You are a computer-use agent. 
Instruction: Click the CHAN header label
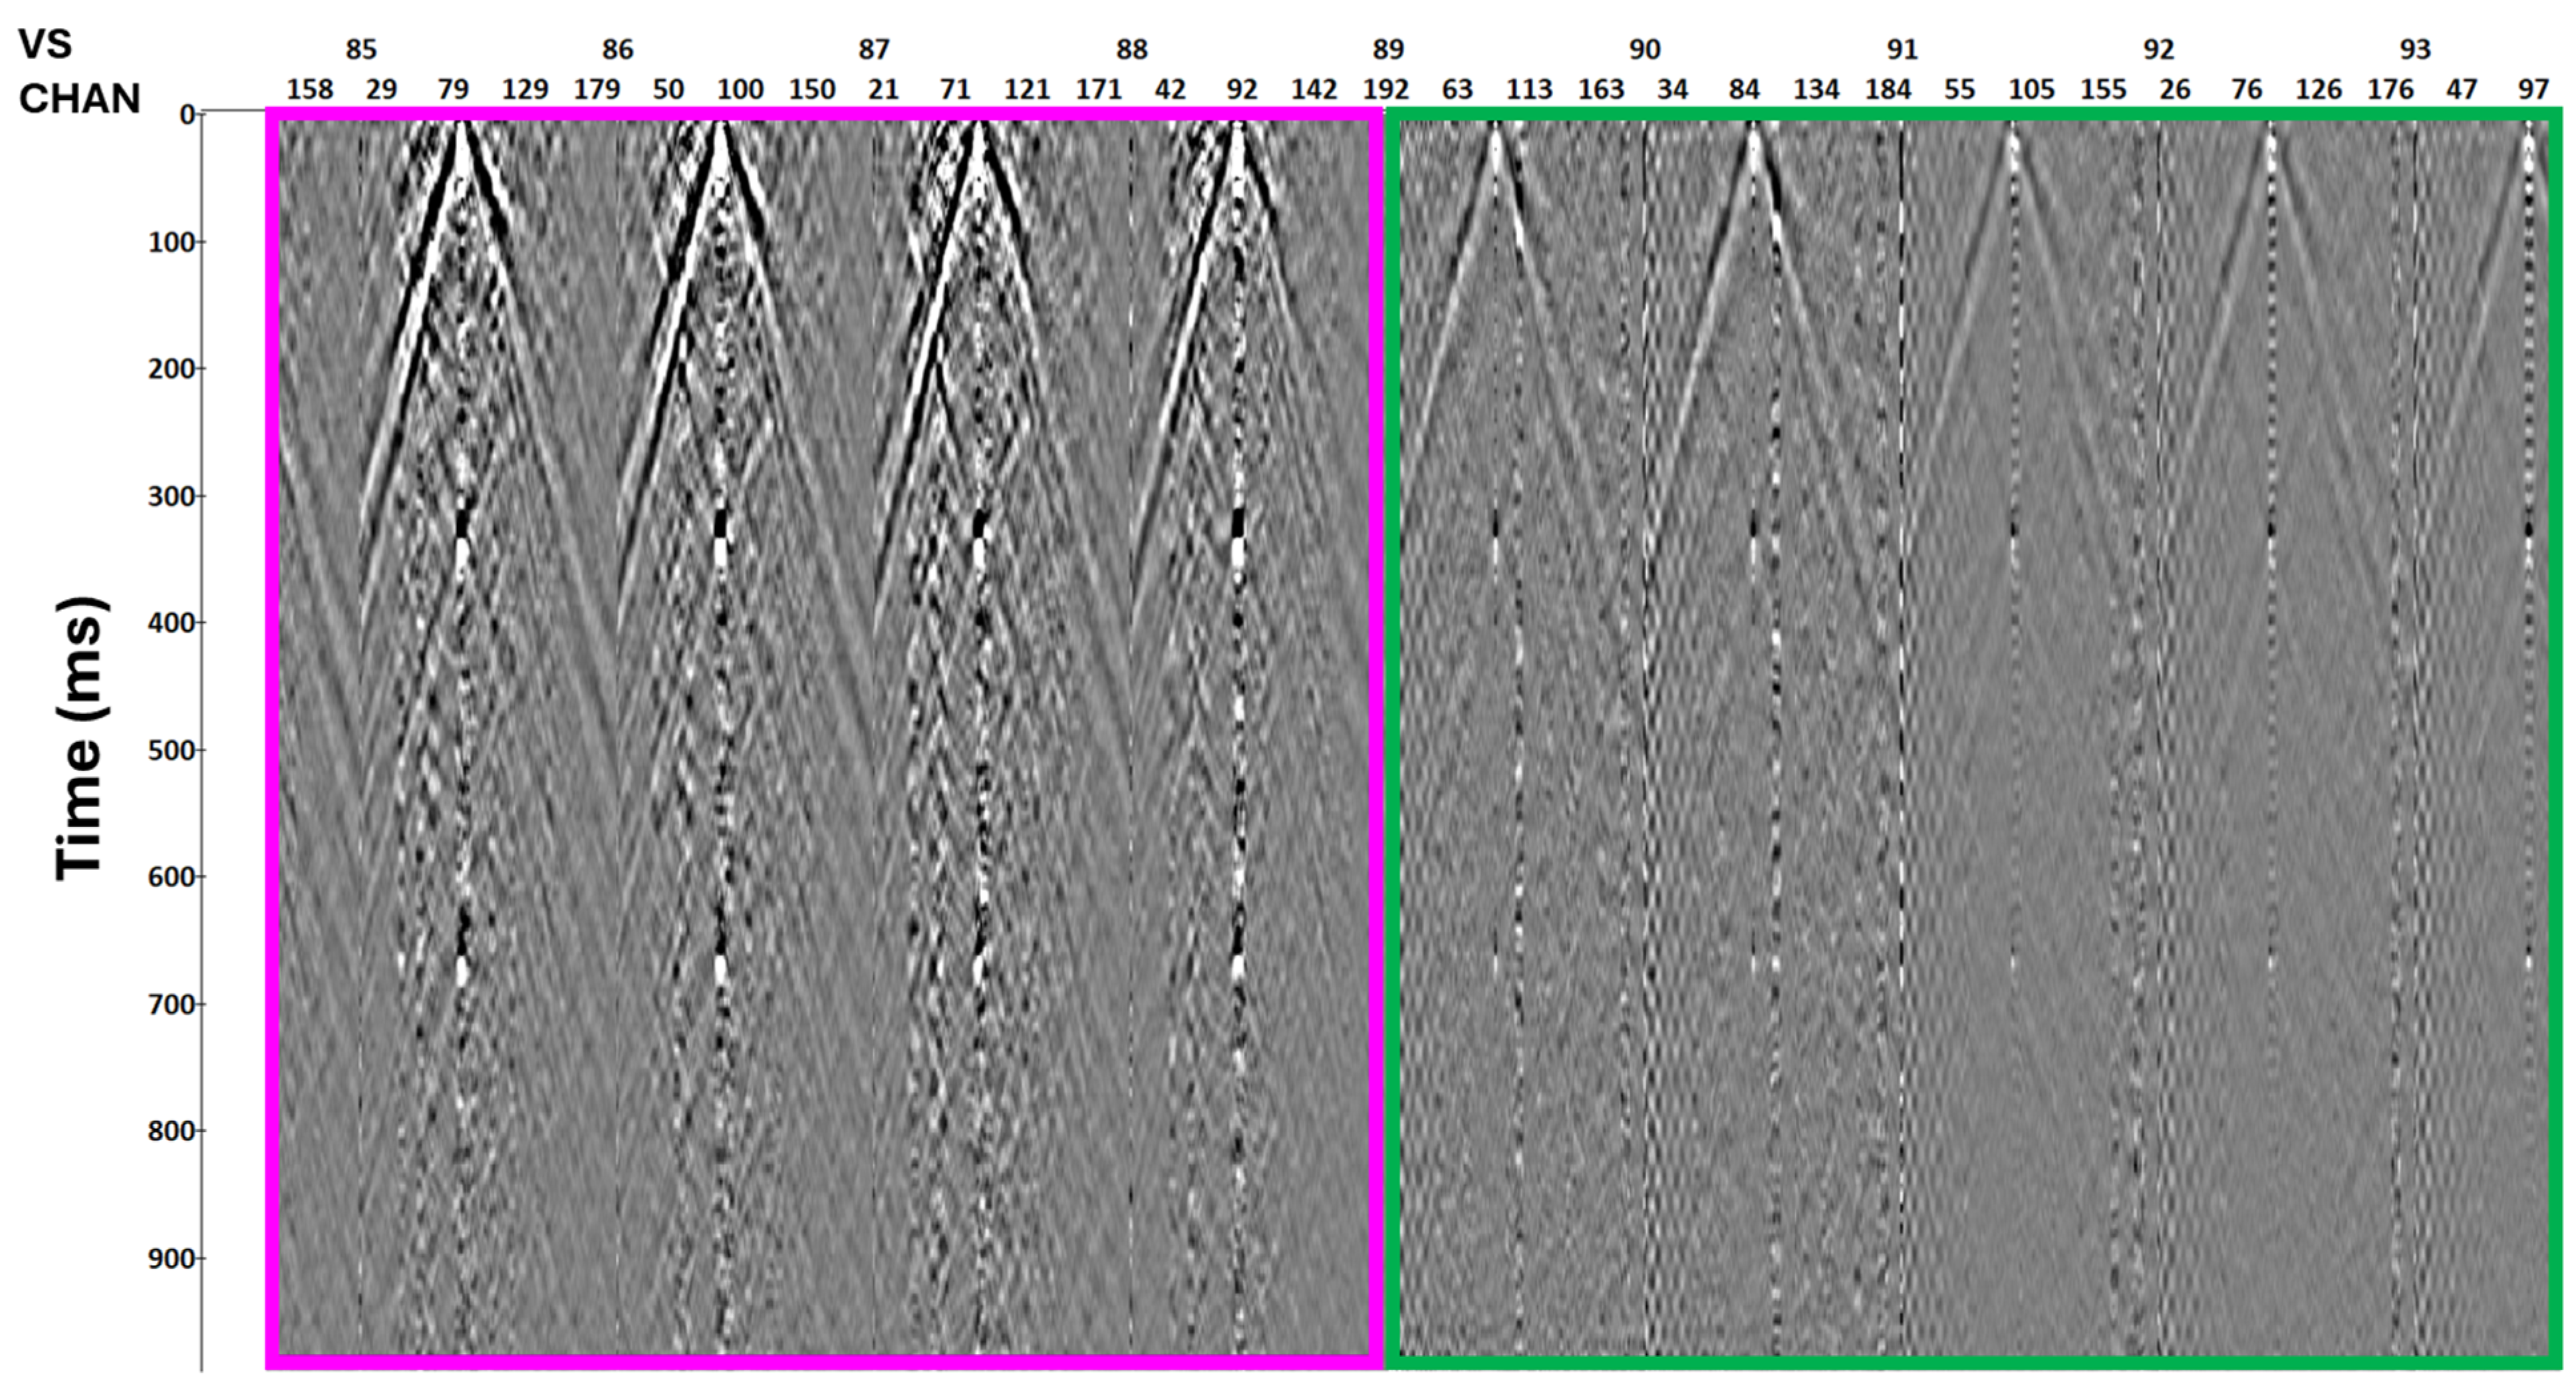click(79, 98)
